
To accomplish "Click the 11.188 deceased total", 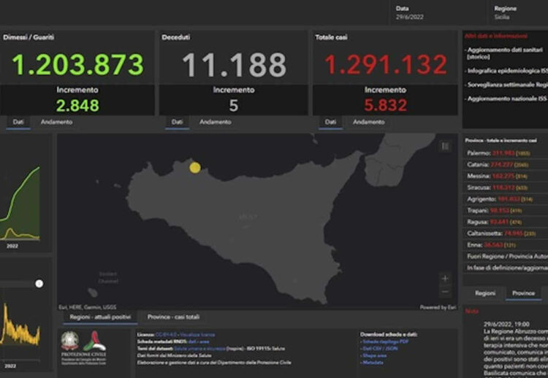I will coord(234,64).
